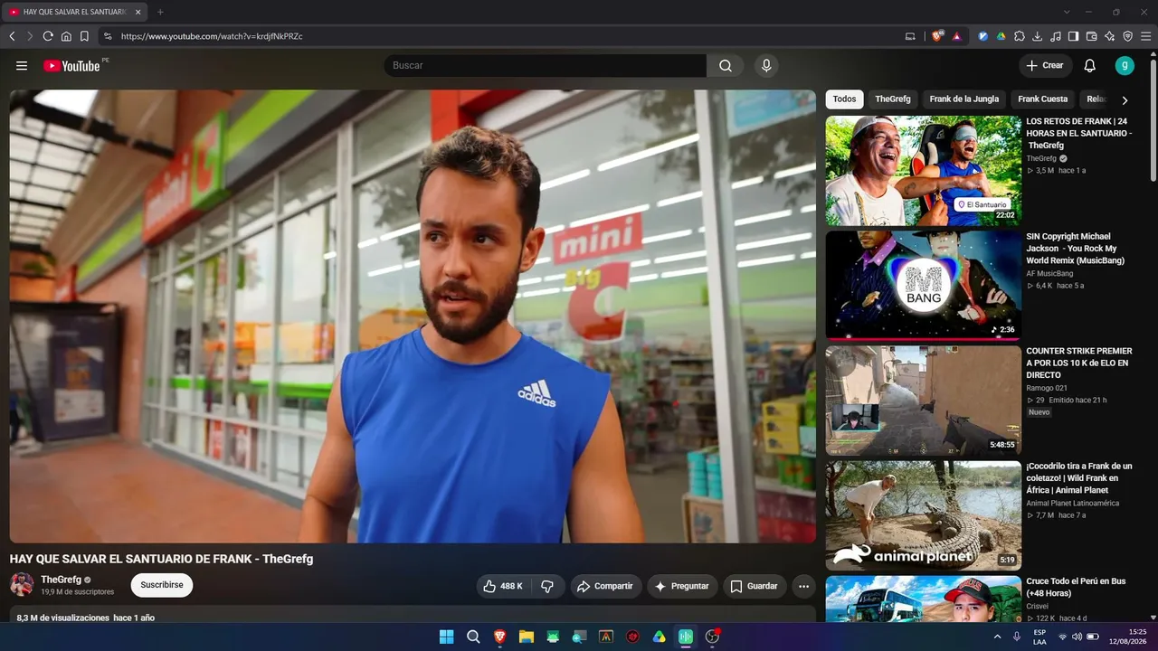Screen dimensions: 1158x651
Task: Save the video with Guardar
Action: tap(754, 586)
